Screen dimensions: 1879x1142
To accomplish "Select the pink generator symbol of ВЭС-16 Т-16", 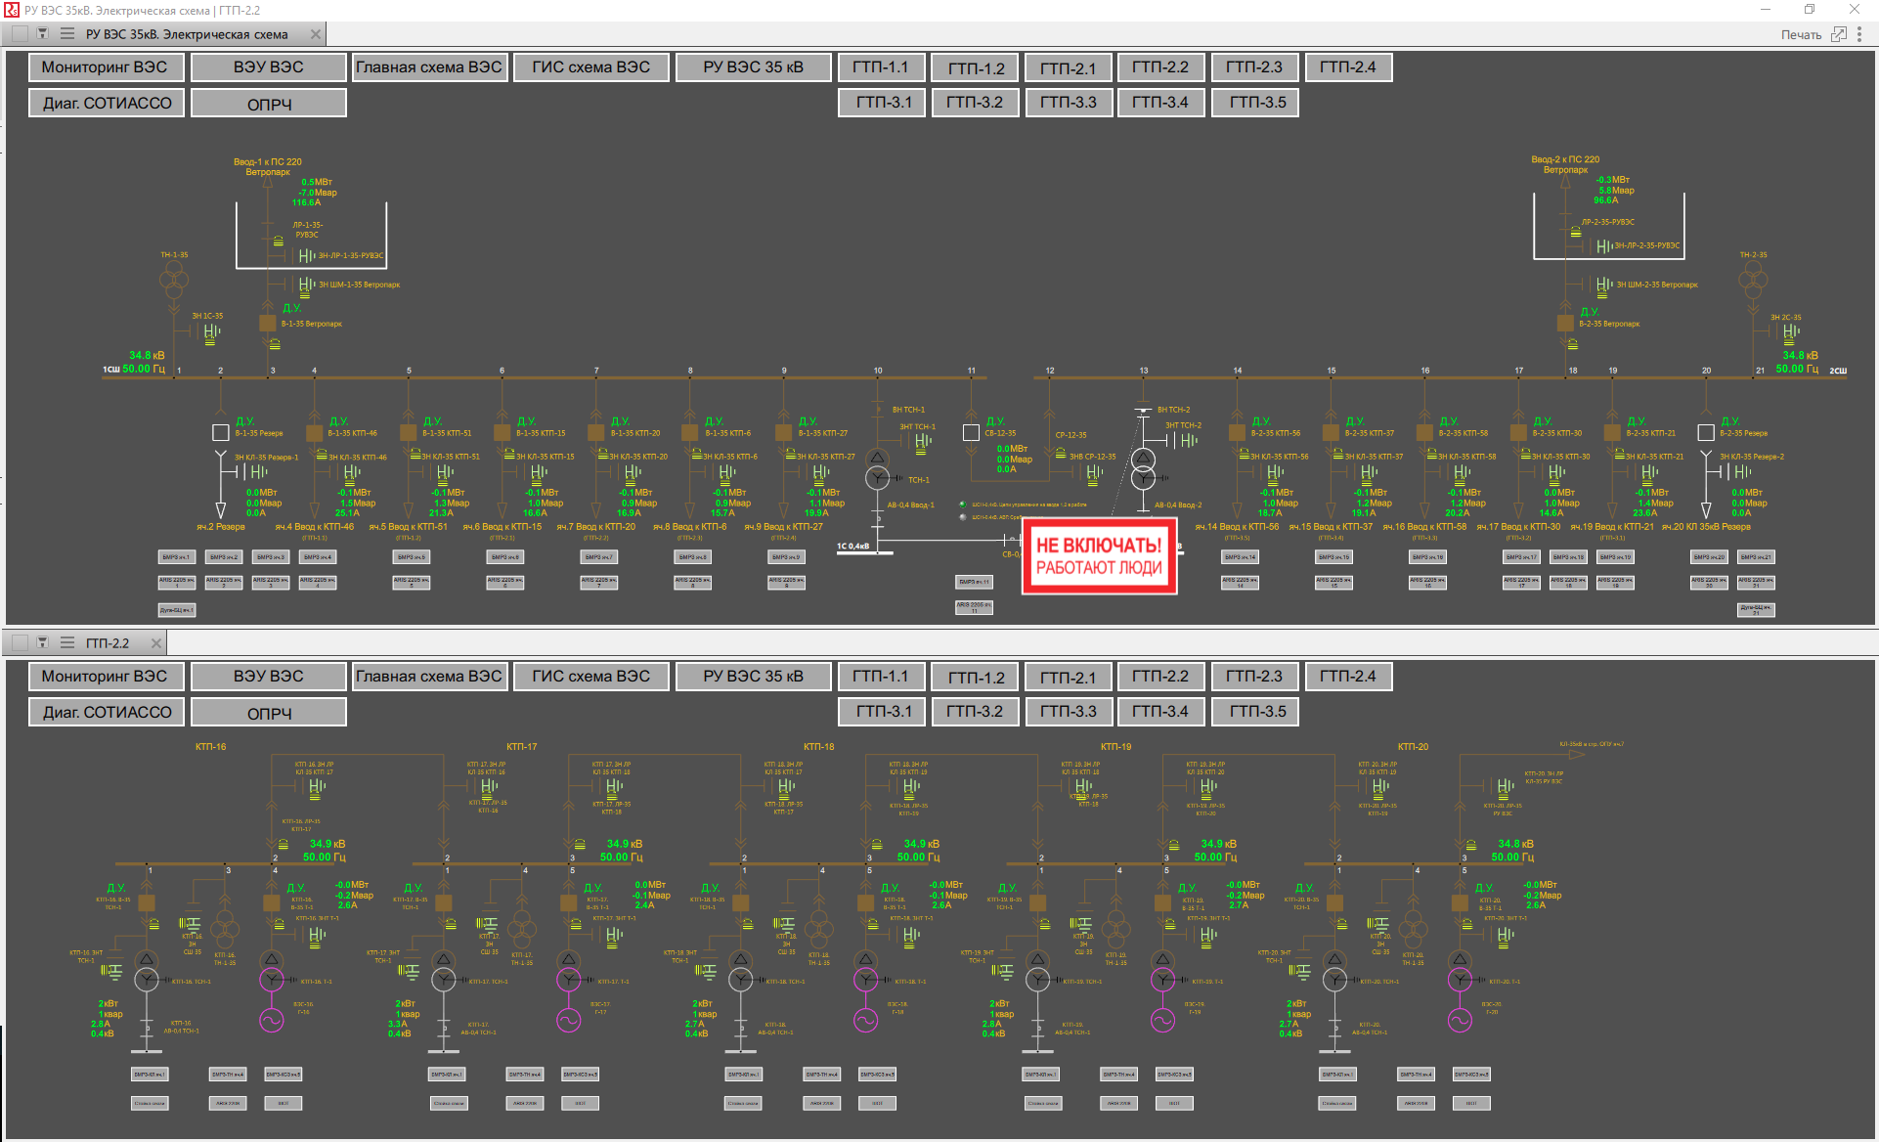I will [x=270, y=1020].
